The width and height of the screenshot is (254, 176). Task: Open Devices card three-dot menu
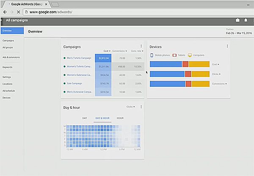point(227,46)
